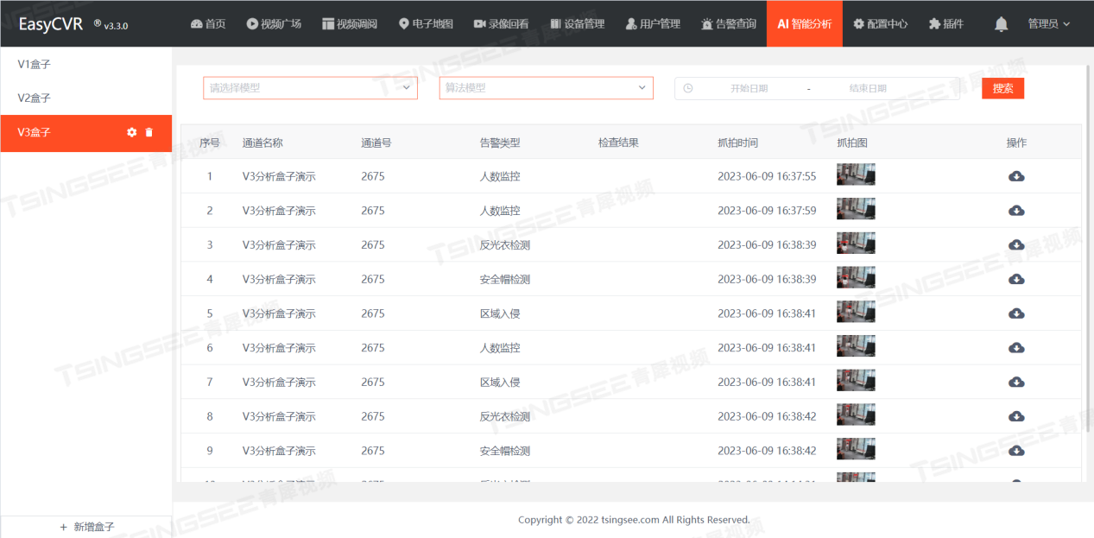The width and height of the screenshot is (1094, 538).
Task: Set the 结束日期 end date
Action: tap(868, 88)
